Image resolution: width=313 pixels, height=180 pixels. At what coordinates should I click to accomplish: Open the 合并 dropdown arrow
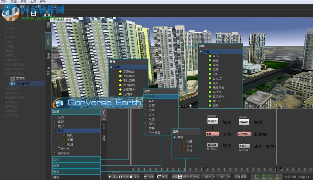click(x=229, y=176)
